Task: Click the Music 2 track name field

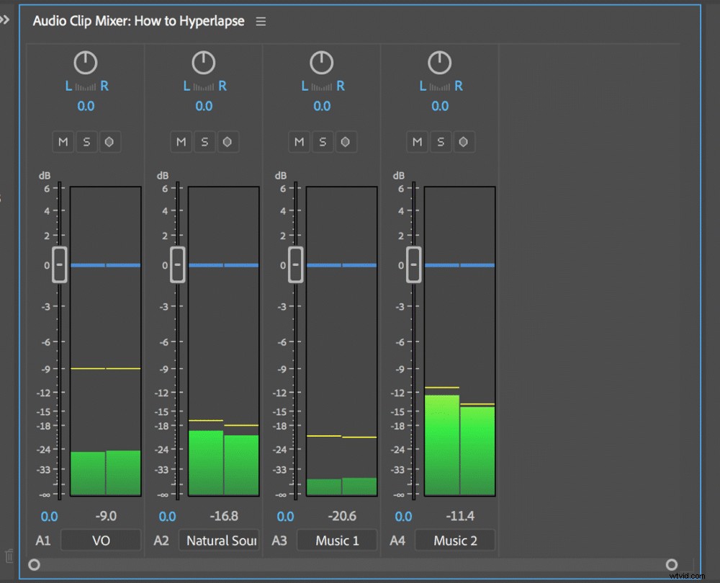Action: pyautogui.click(x=455, y=540)
